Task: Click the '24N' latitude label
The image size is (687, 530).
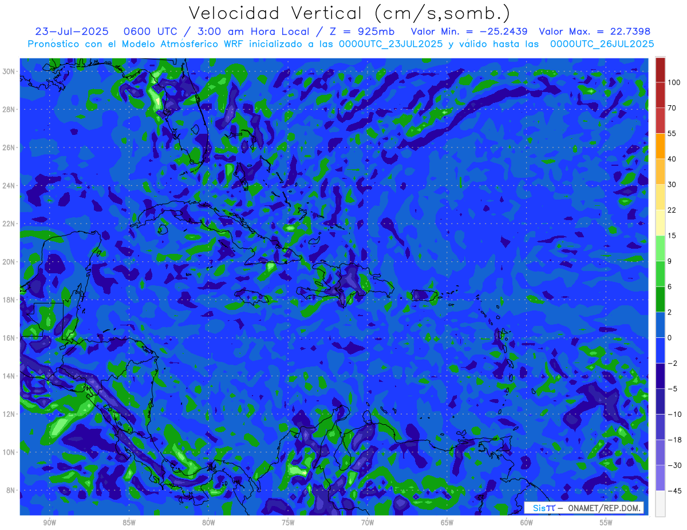Action: [9, 185]
